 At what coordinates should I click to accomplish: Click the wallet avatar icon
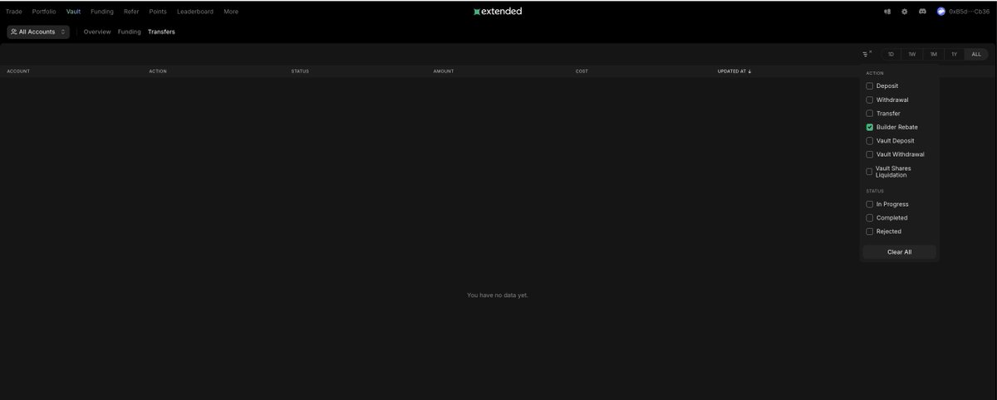click(941, 12)
